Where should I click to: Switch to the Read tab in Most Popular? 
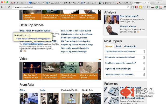(118, 46)
